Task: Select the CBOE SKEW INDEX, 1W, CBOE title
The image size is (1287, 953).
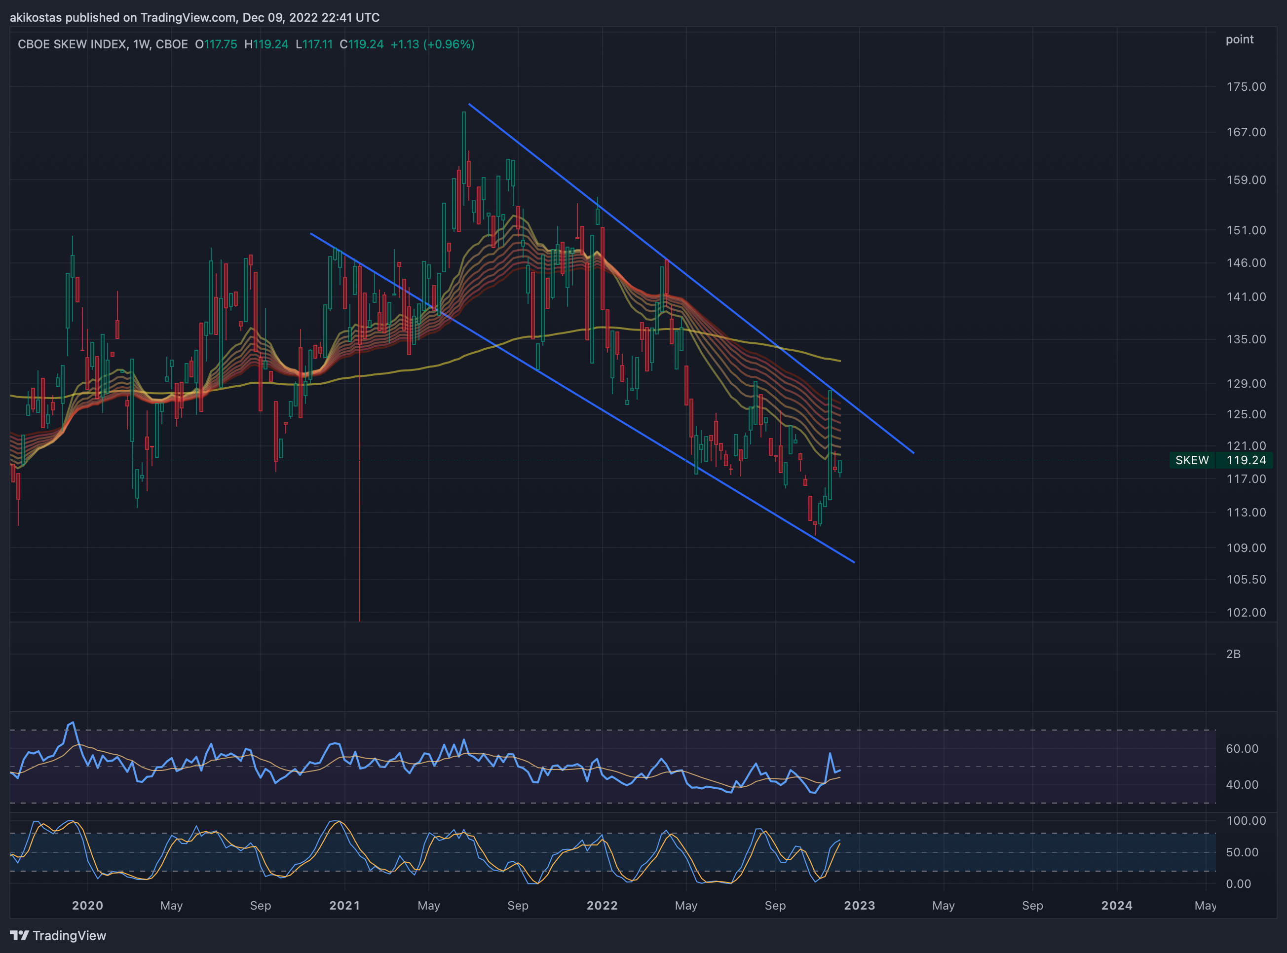Action: pyautogui.click(x=103, y=44)
